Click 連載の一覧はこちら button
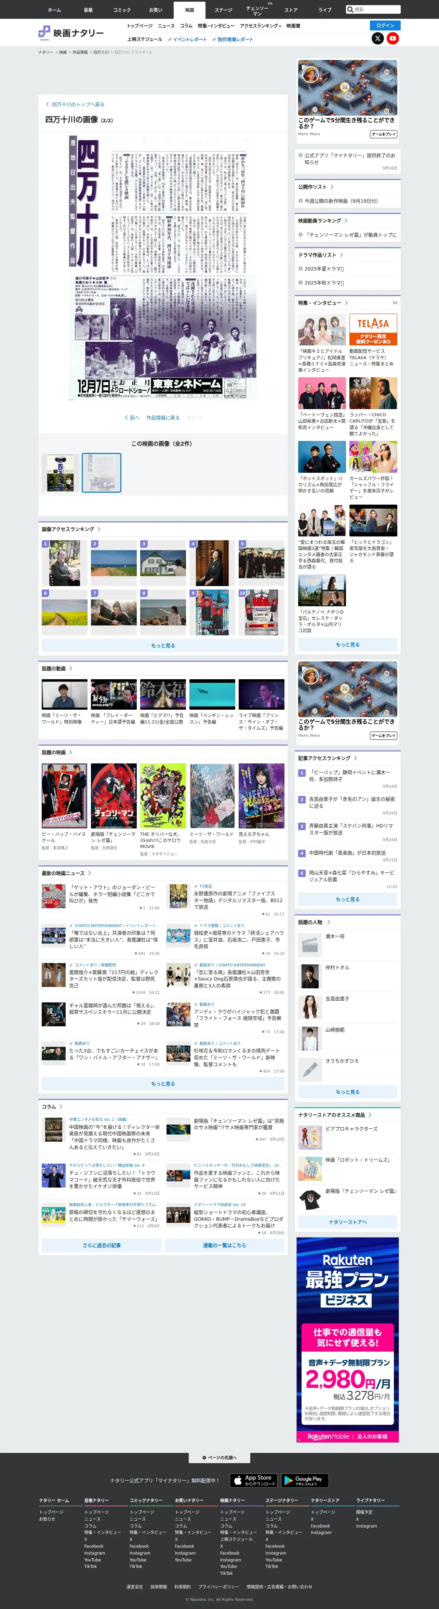The height and width of the screenshot is (1609, 439). (x=225, y=1245)
